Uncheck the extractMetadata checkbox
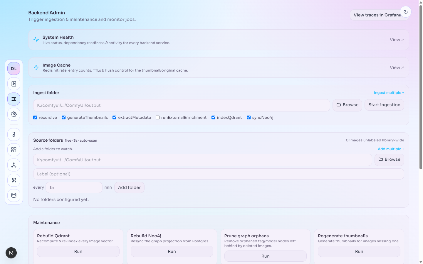 click(x=115, y=117)
